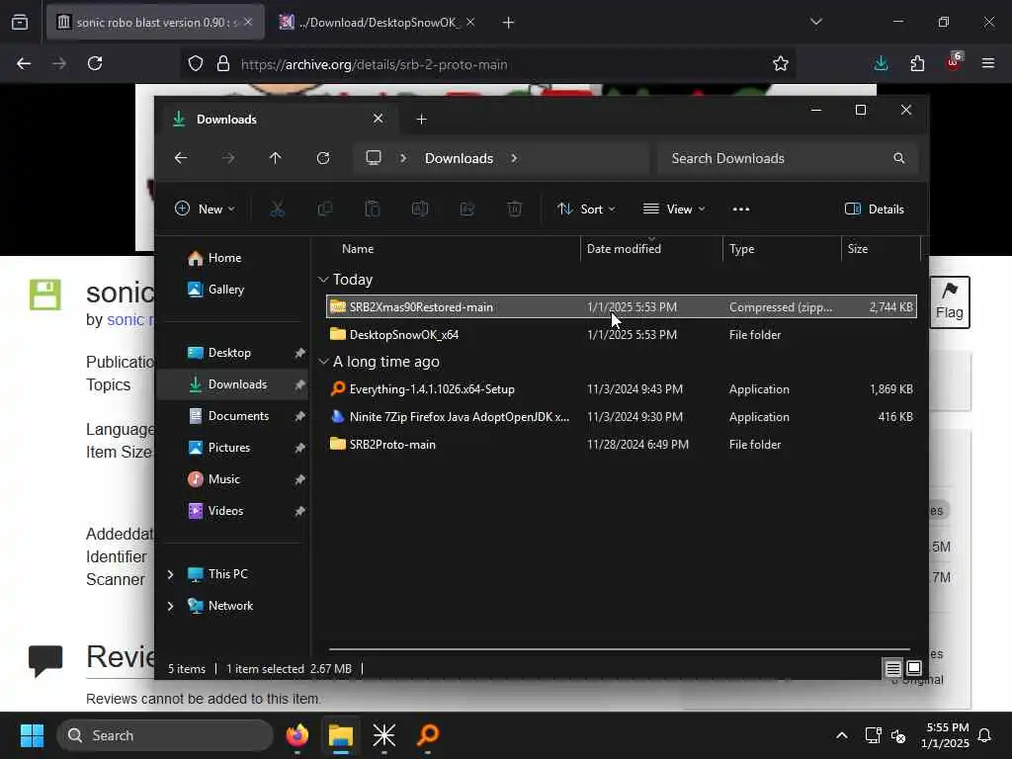
Task: Switch to the DesktopSnowOK Firefox tab
Action: coord(379,22)
